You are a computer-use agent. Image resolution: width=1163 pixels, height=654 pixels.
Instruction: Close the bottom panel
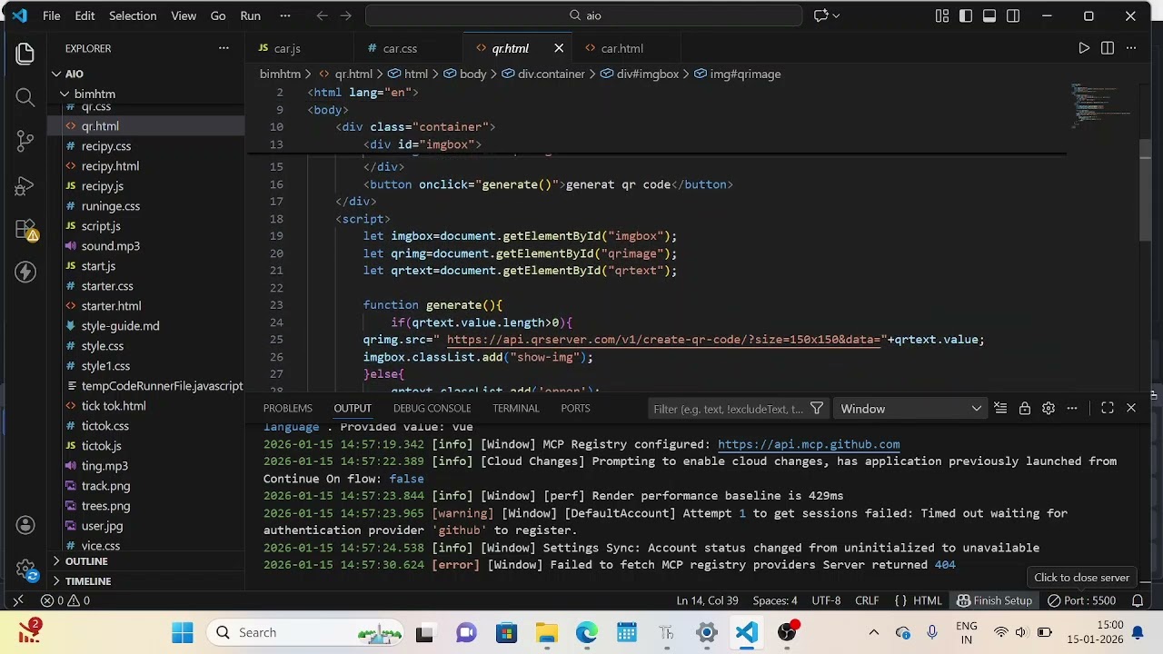1131,409
